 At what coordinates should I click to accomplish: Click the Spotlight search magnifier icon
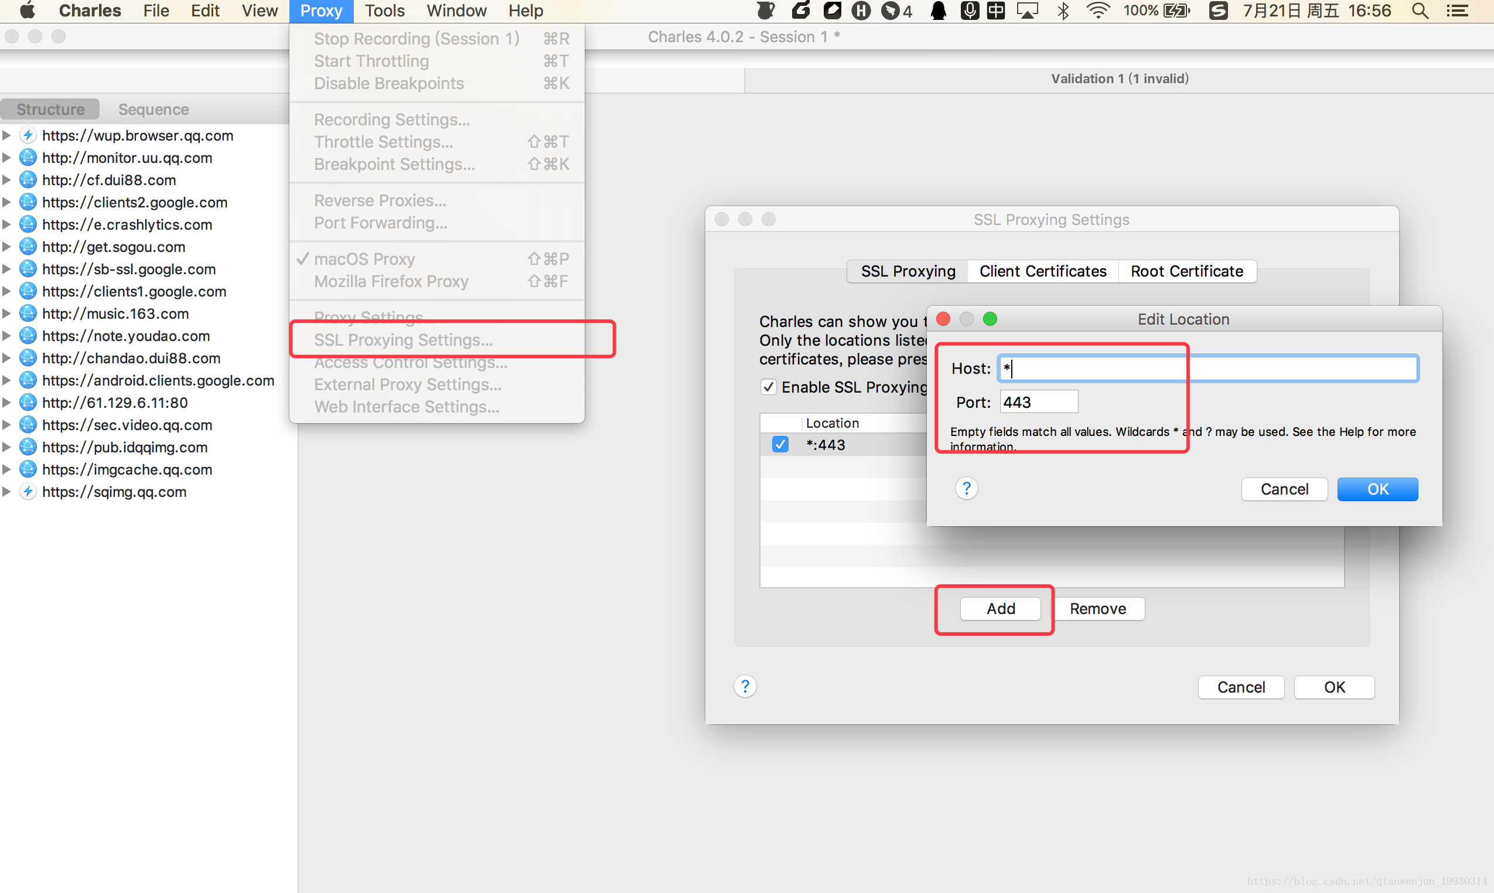1420,11
